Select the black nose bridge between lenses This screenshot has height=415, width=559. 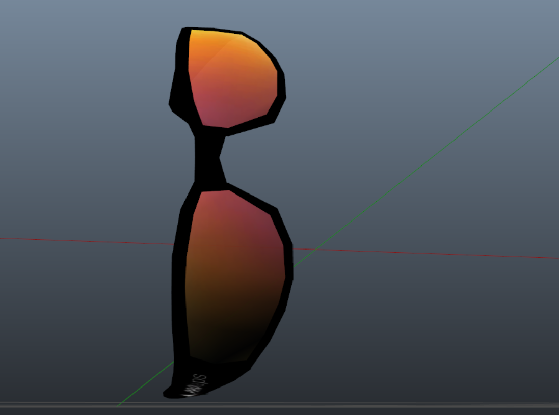tap(209, 159)
